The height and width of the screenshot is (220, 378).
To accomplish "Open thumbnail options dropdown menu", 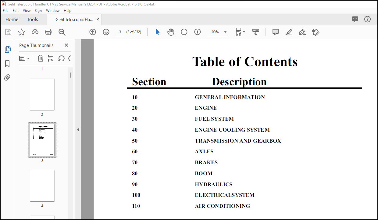I will point(24,58).
